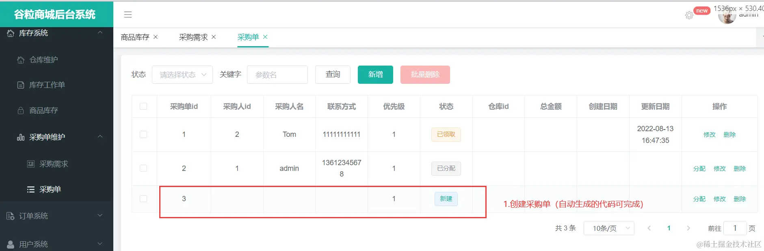
Task: Switch to the 商品库存 tab
Action: tap(135, 37)
